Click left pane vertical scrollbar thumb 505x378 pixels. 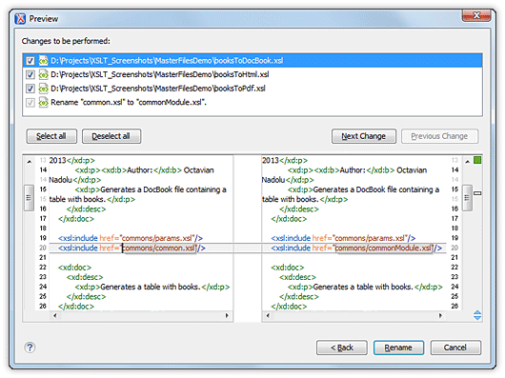click(x=29, y=197)
